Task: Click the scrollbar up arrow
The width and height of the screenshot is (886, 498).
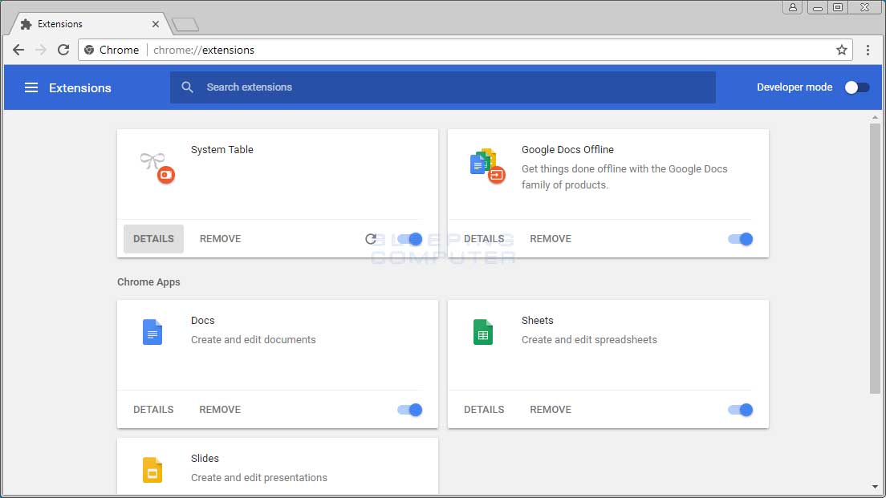Action: (875, 117)
